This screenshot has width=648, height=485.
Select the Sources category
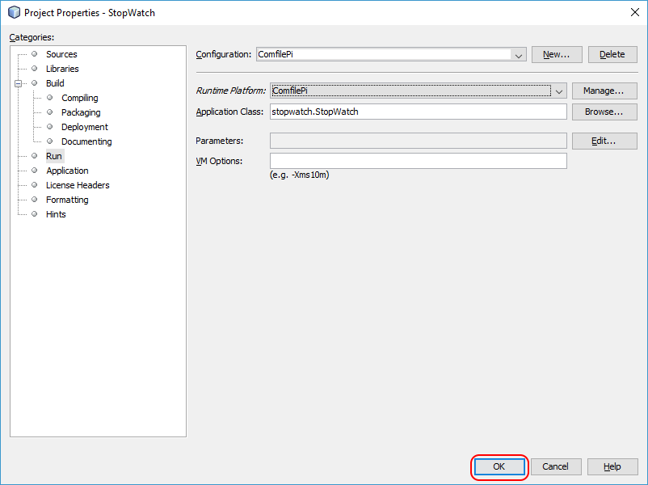[x=61, y=54]
